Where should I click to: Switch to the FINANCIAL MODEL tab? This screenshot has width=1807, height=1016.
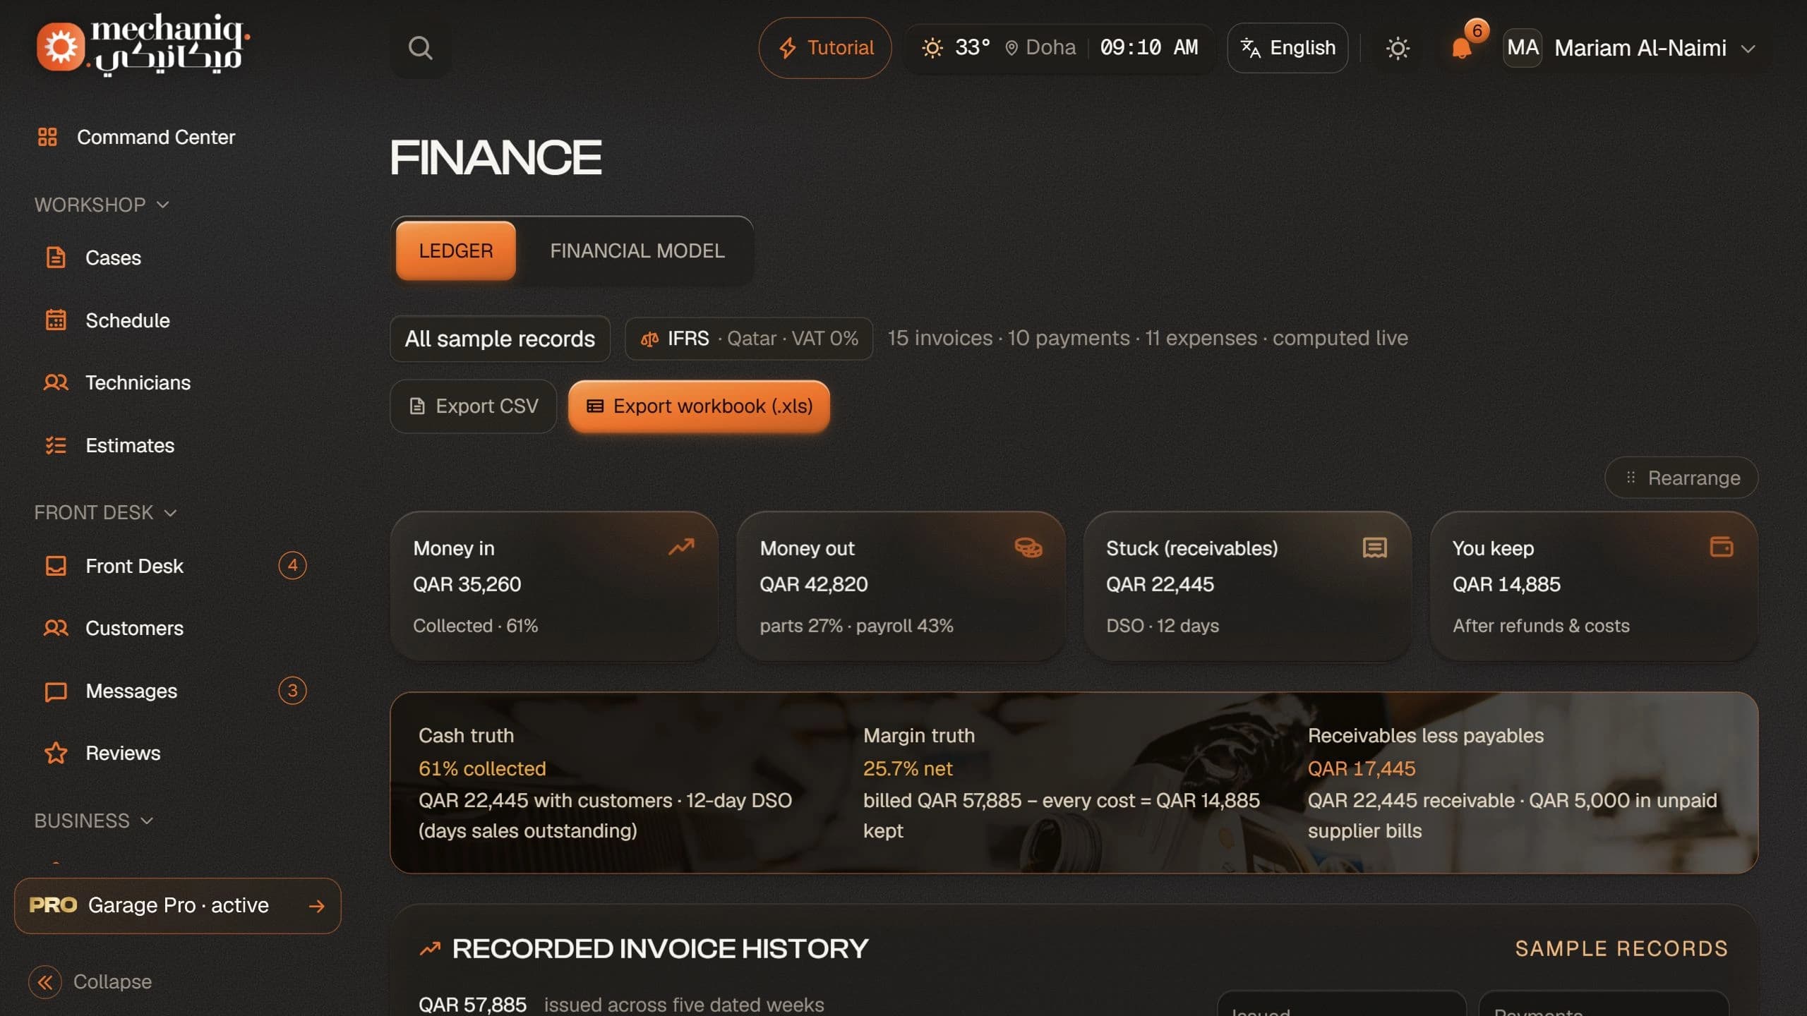coord(637,250)
